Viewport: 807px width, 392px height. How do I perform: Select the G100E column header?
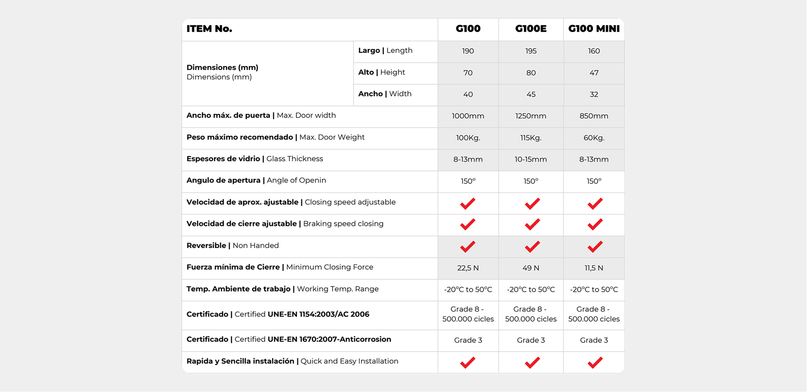(x=531, y=29)
